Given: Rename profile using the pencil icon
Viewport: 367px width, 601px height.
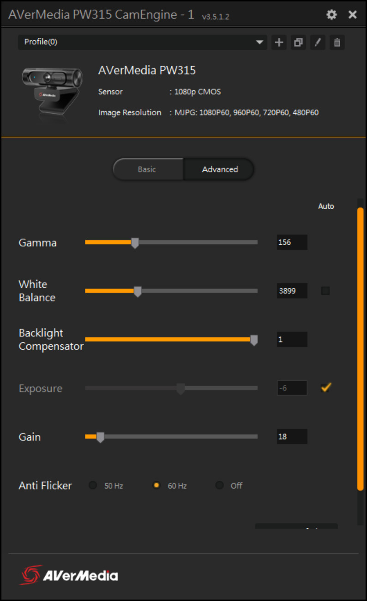Looking at the screenshot, I should click(x=318, y=43).
